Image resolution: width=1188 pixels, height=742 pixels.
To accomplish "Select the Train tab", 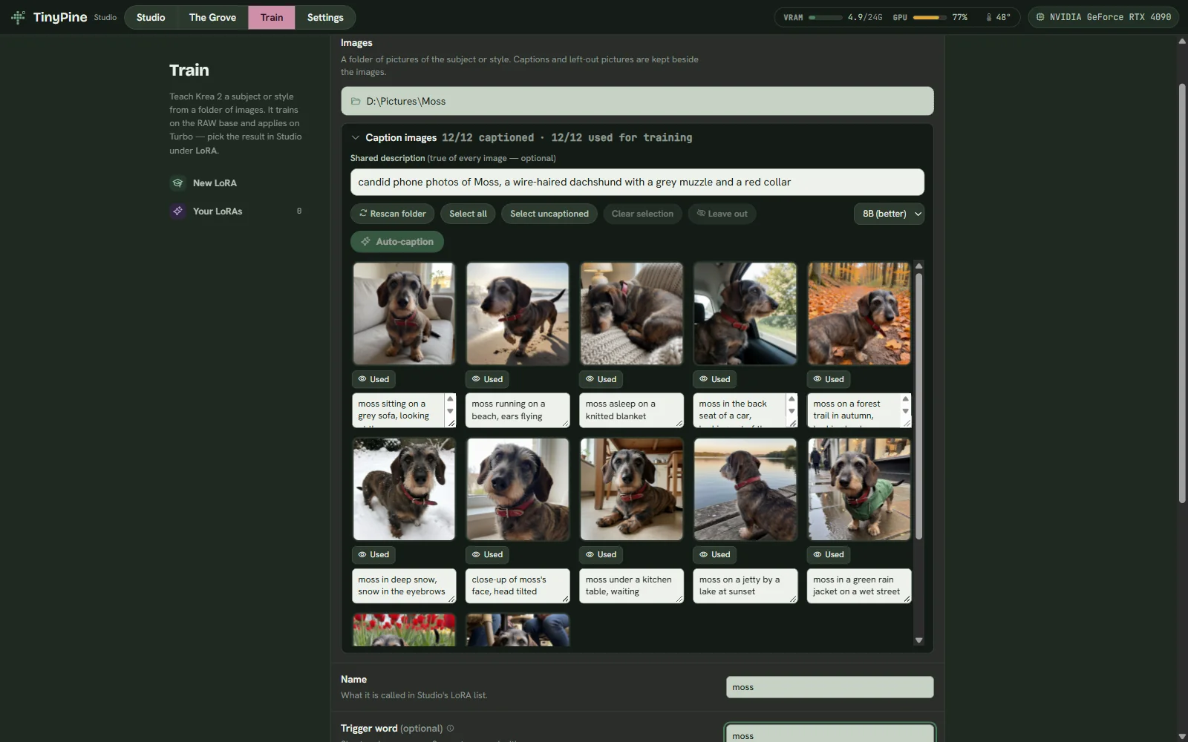I will (272, 17).
